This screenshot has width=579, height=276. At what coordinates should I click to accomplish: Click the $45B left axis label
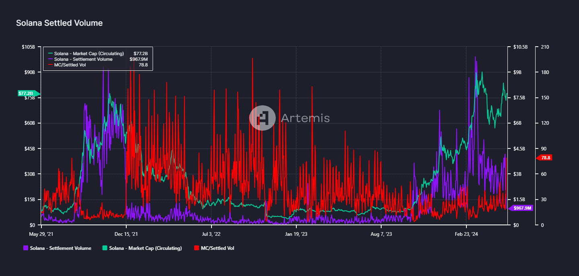(30, 149)
